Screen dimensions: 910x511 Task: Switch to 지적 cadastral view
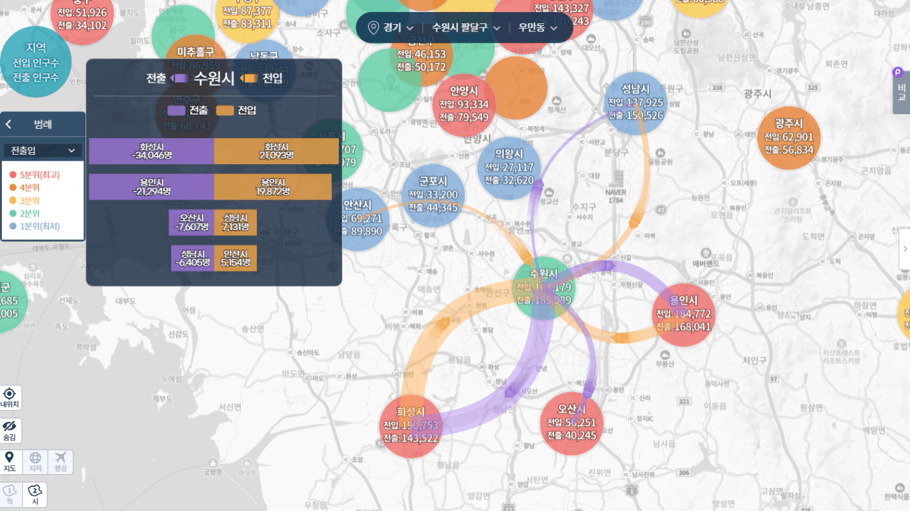pos(35,462)
